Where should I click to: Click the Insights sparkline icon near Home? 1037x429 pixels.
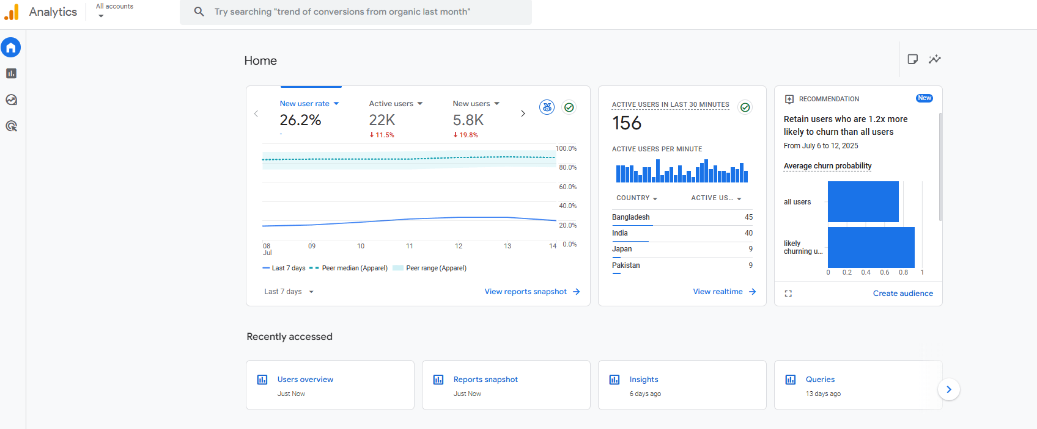point(934,59)
